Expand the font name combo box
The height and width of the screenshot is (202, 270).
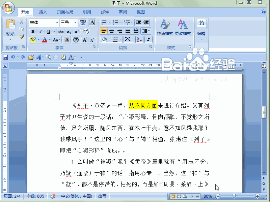(57, 23)
